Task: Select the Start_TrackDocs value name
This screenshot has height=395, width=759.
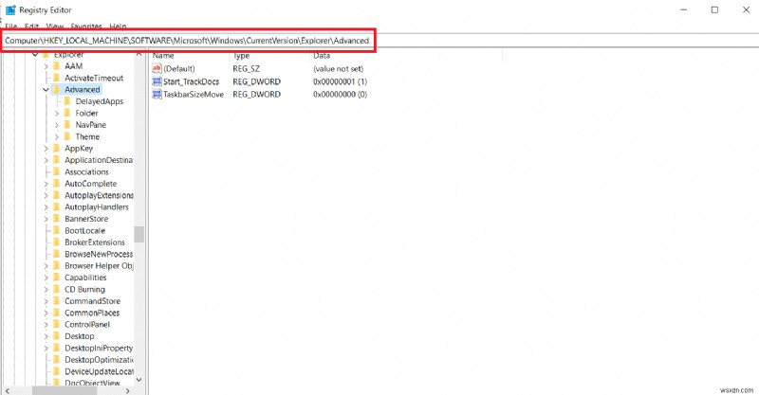Action: (x=192, y=81)
